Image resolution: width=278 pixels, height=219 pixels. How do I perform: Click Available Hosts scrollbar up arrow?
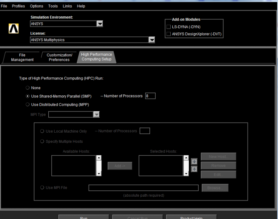tap(99, 158)
